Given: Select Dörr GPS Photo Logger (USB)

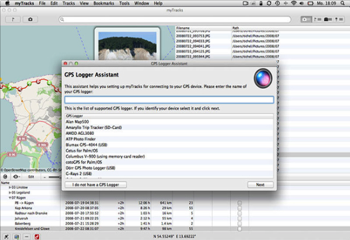Looking at the screenshot, I should click(x=169, y=168).
